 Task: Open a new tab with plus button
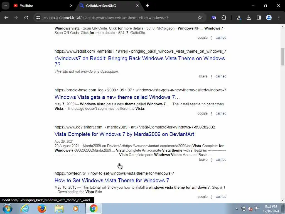coord(148,6)
